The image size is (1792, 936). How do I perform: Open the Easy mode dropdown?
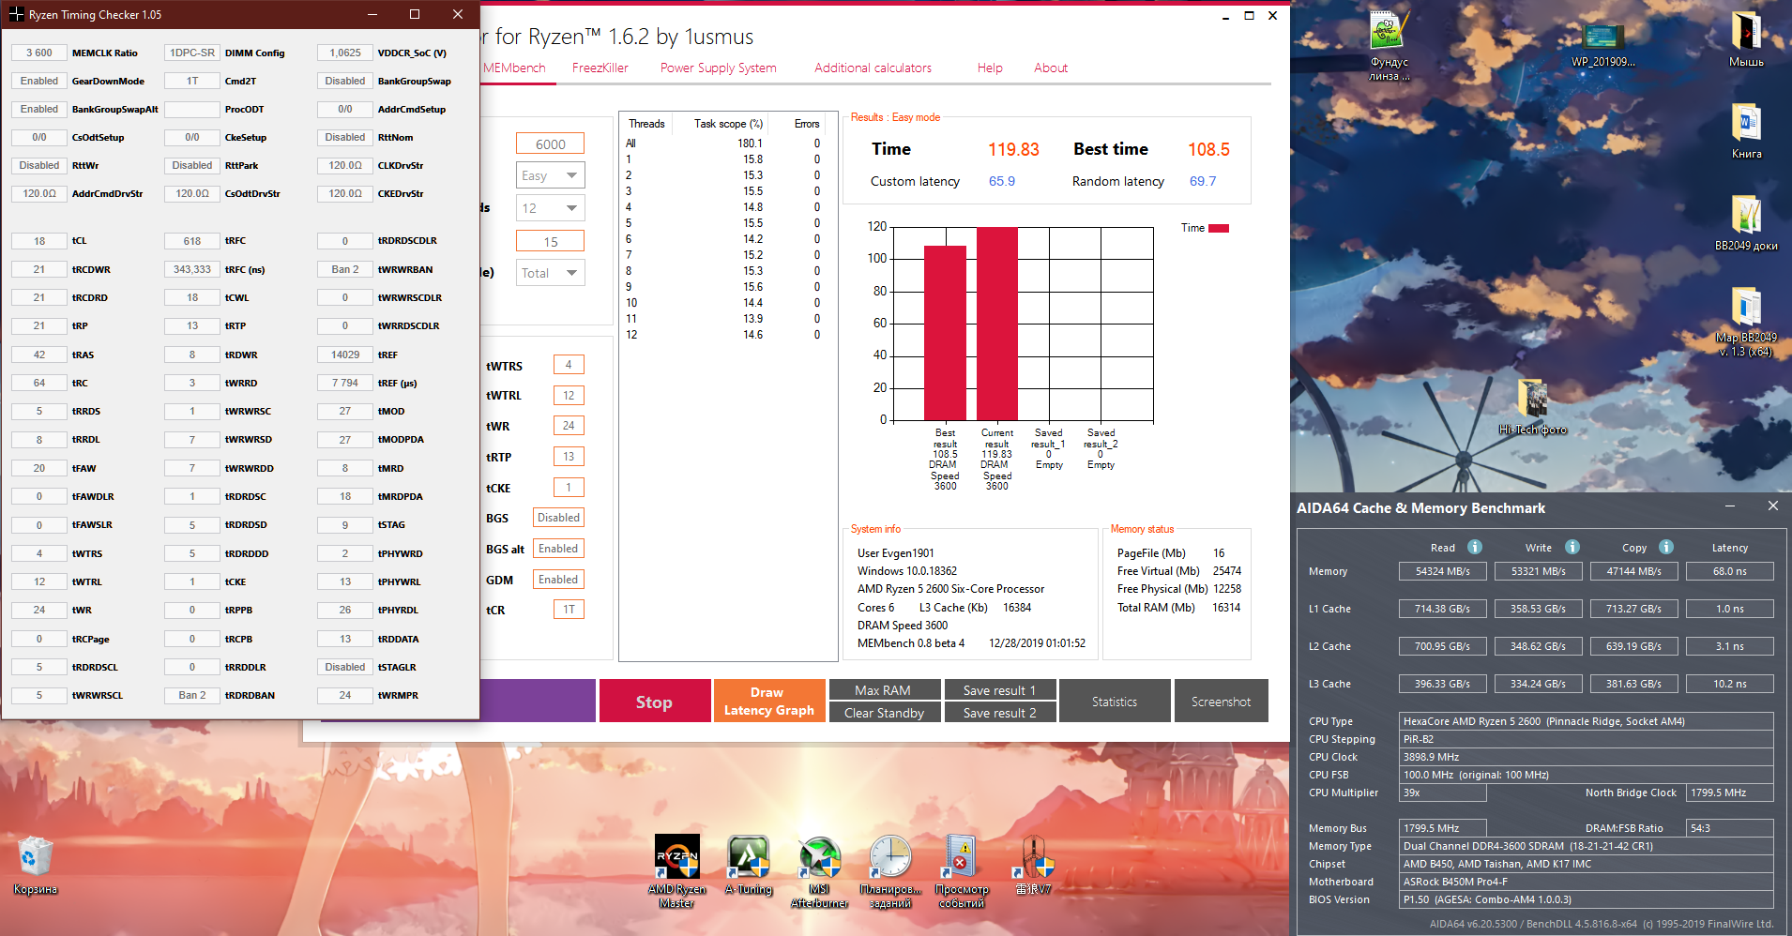point(551,175)
